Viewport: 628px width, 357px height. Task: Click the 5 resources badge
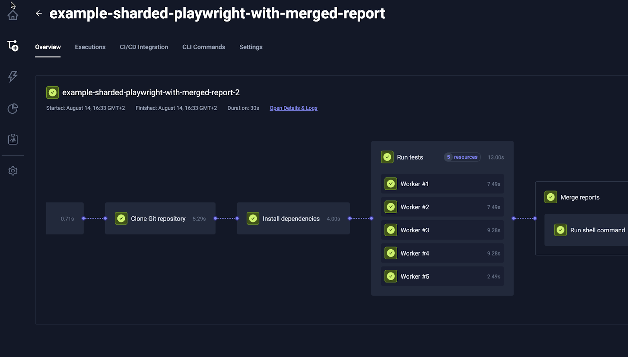pyautogui.click(x=462, y=157)
